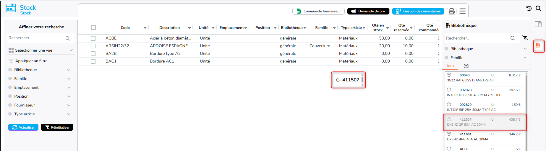This screenshot has width=546, height=151.
Task: Click '3522 RAI GLISS DIAMETRE 40' item text
Action: coord(470,81)
